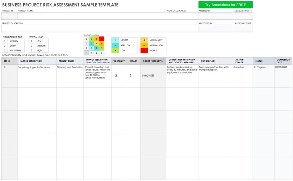Click the Score / Risk Level header
The image size is (293, 181).
(153, 61)
